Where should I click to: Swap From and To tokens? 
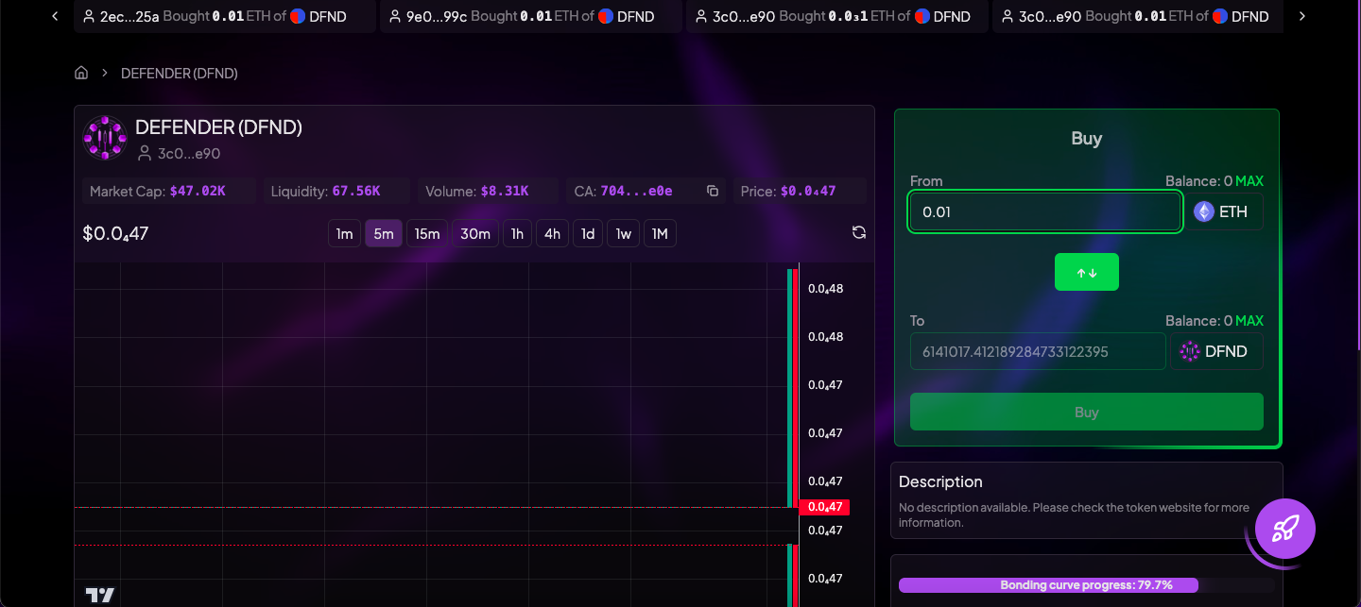(1086, 272)
